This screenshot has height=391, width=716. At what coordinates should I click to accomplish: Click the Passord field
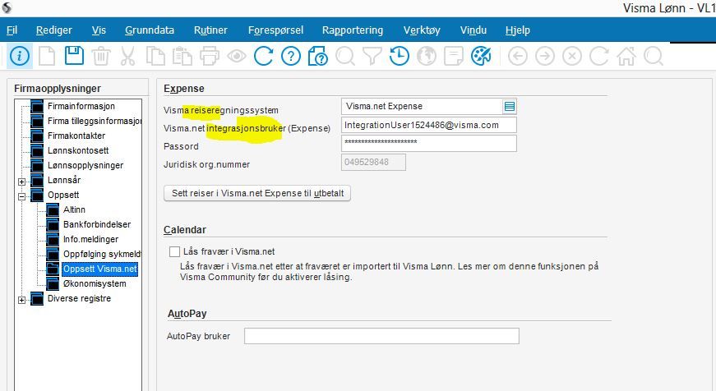pyautogui.click(x=429, y=143)
